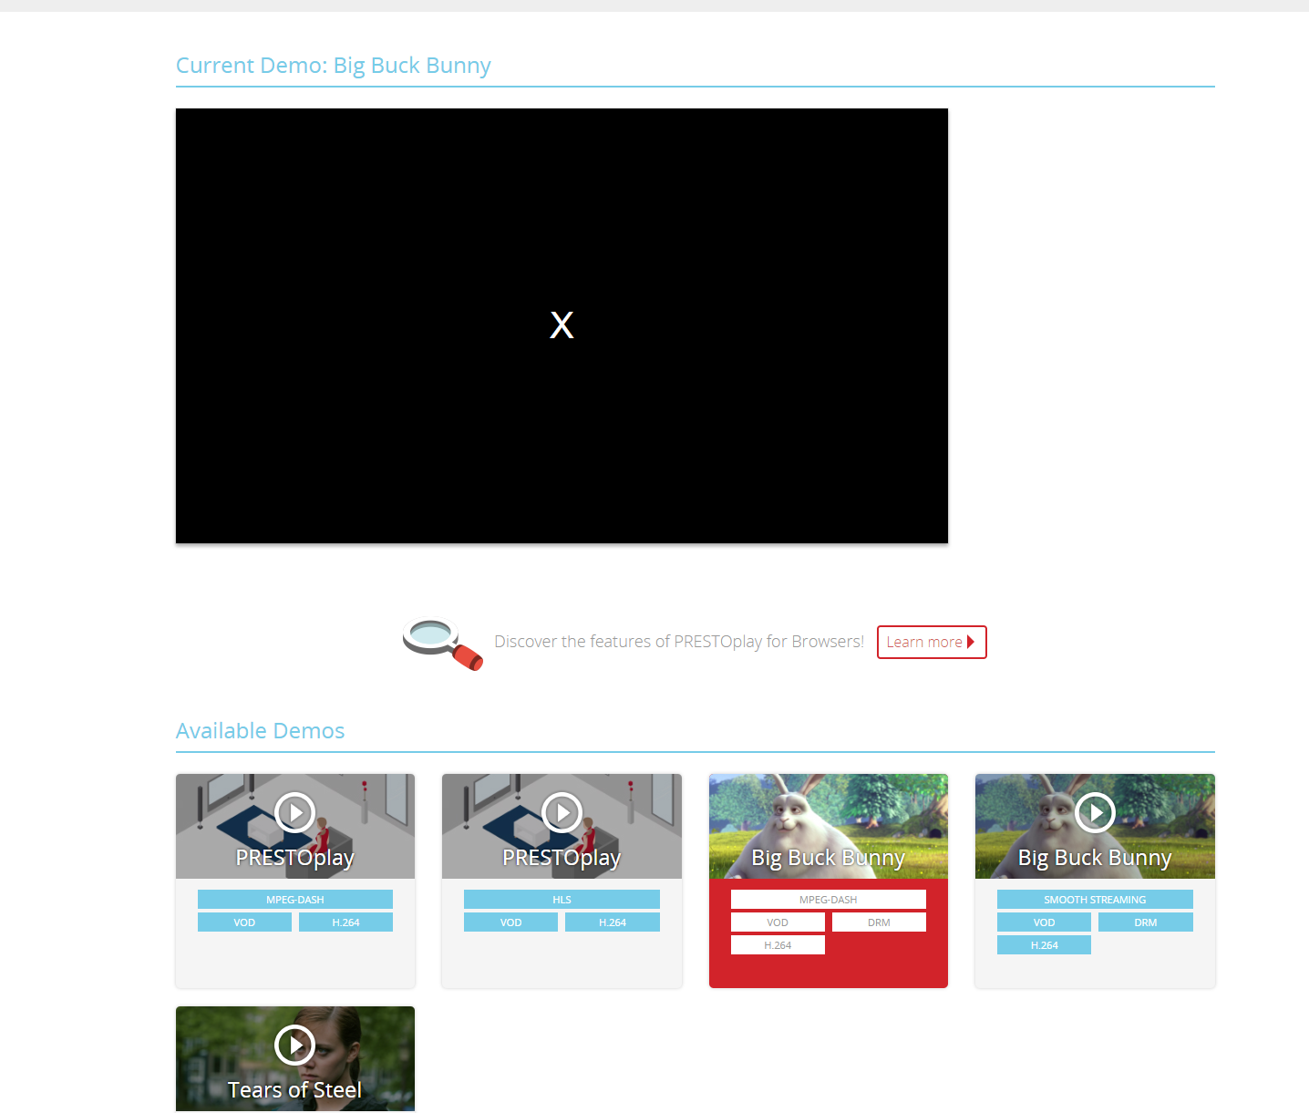Start Big Buck Bunny Smooth Streaming play icon
The height and width of the screenshot is (1113, 1309).
point(1095,812)
